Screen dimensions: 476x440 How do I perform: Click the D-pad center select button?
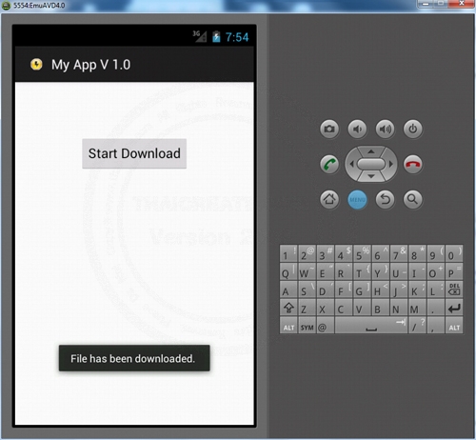tap(371, 164)
